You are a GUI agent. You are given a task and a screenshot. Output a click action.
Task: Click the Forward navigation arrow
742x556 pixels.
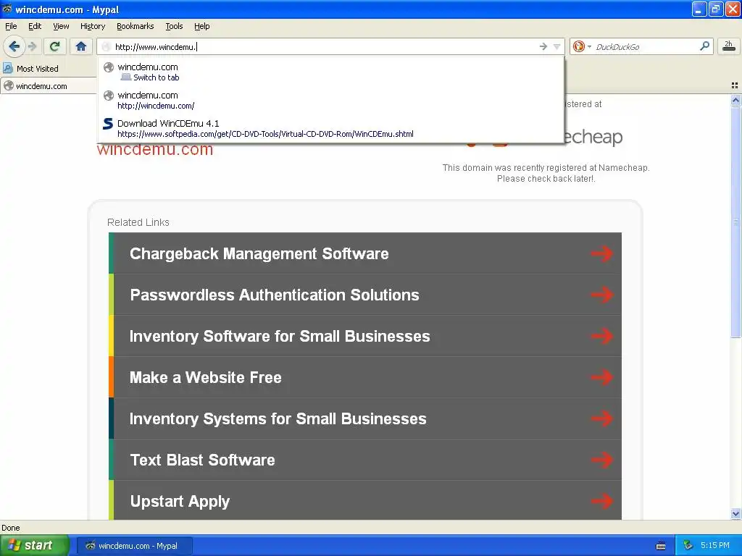tap(32, 46)
